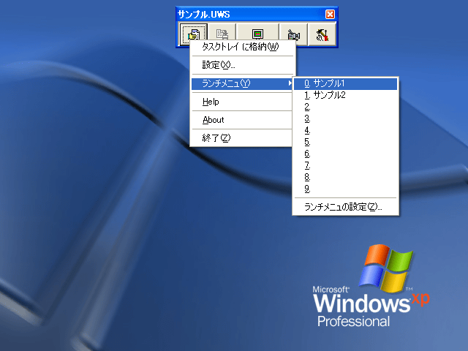Select empty launch slot 9
This screenshot has width=468, height=351.
[344, 189]
